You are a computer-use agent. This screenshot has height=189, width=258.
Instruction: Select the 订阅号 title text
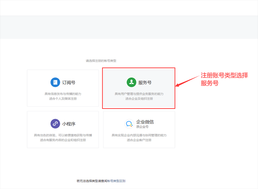[x=69, y=83]
